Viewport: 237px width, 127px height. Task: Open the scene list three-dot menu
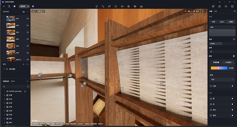(27, 12)
